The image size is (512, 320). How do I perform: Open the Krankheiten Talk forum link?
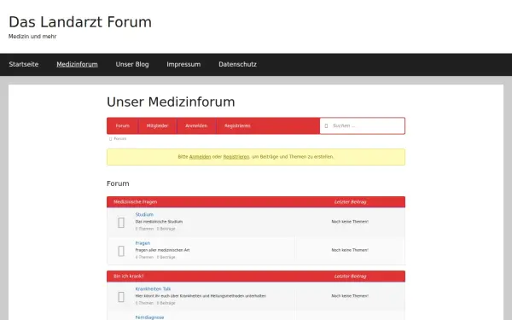(x=153, y=288)
